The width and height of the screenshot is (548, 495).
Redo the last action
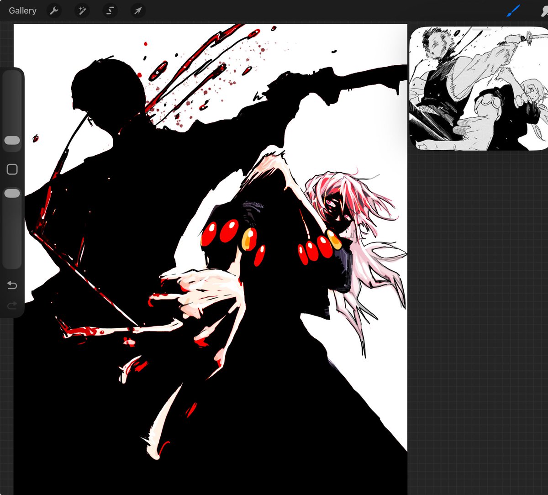pyautogui.click(x=12, y=305)
